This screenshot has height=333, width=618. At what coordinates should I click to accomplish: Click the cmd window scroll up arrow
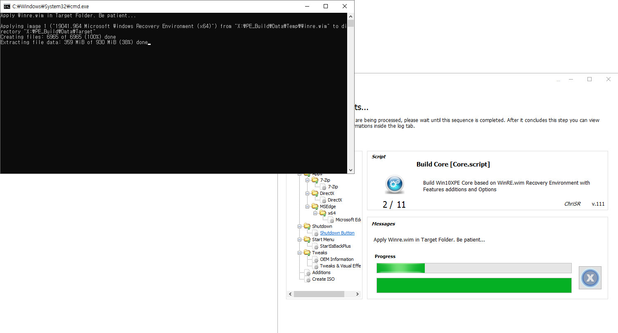click(x=350, y=16)
